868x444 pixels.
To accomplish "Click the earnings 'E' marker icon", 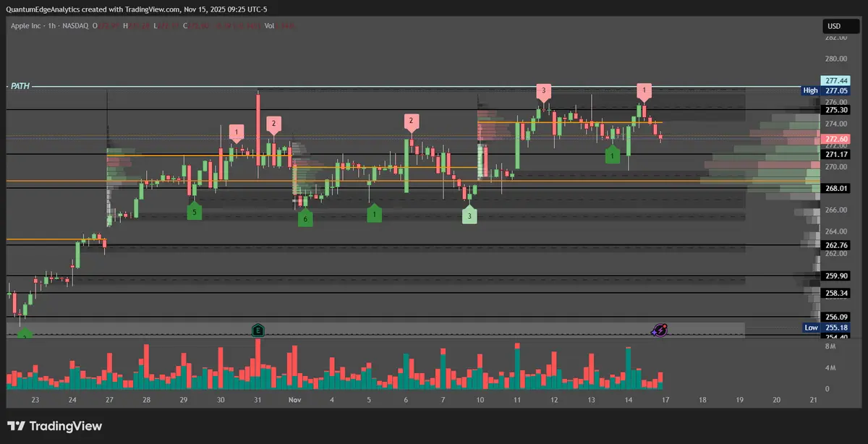I will click(258, 330).
